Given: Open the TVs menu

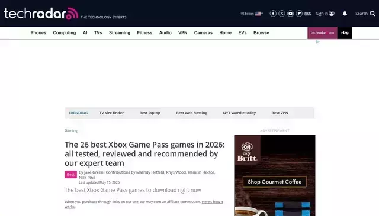Looking at the screenshot, I should tap(98, 32).
